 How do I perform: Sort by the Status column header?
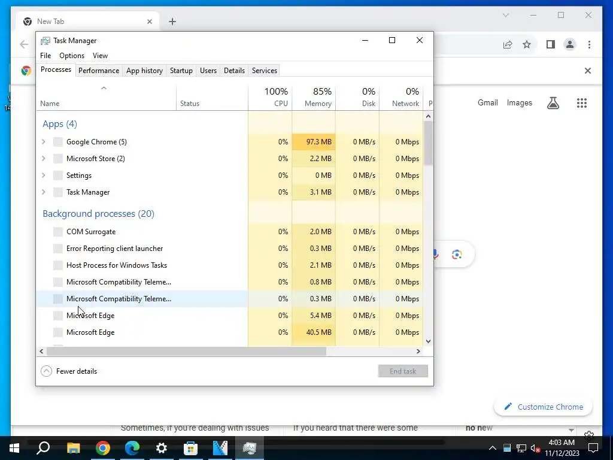tap(213, 97)
